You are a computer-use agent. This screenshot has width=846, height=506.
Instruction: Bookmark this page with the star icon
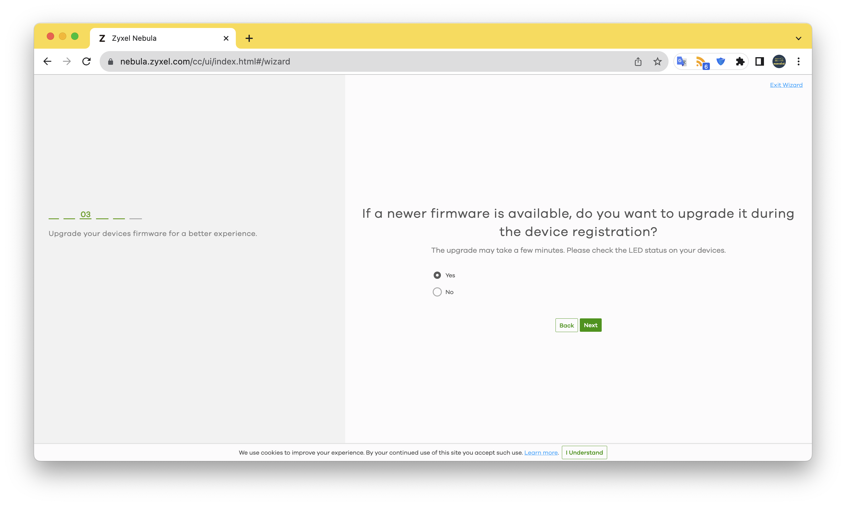[x=657, y=61]
